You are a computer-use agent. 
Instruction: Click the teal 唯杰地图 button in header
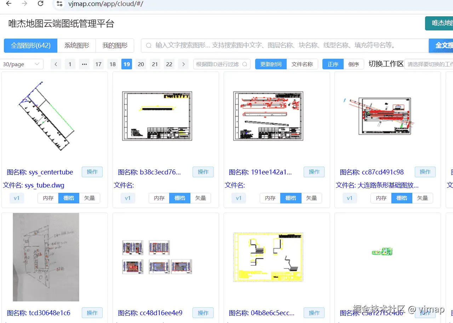pos(439,23)
